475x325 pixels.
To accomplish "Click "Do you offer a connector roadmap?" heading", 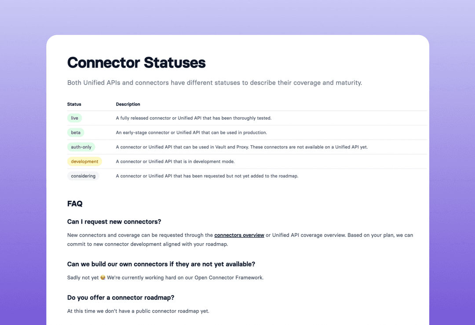I will pyautogui.click(x=121, y=298).
